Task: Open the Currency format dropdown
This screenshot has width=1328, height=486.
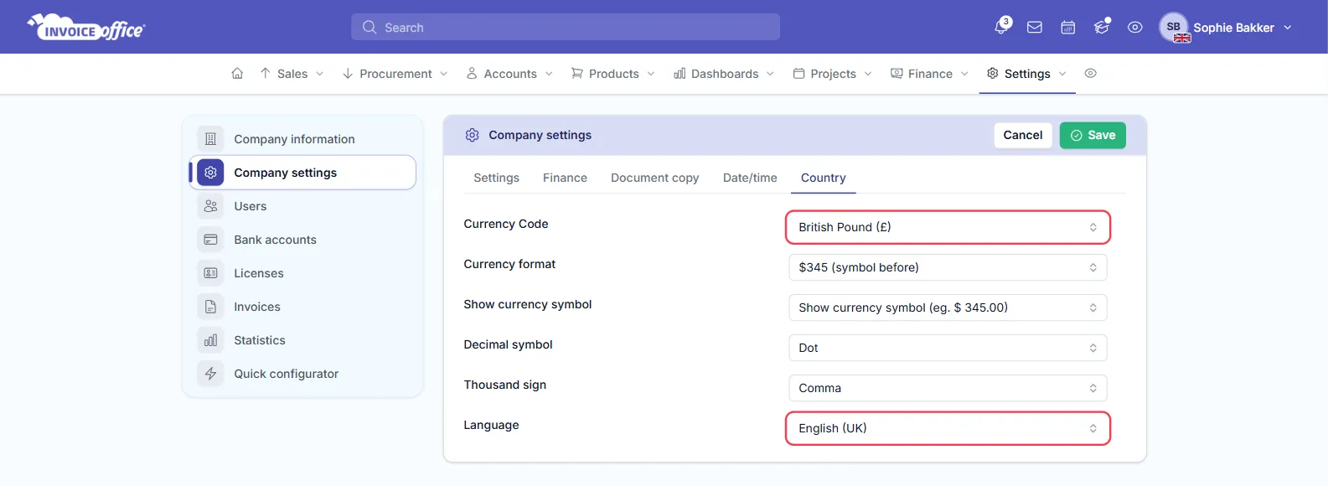Action: pyautogui.click(x=948, y=267)
